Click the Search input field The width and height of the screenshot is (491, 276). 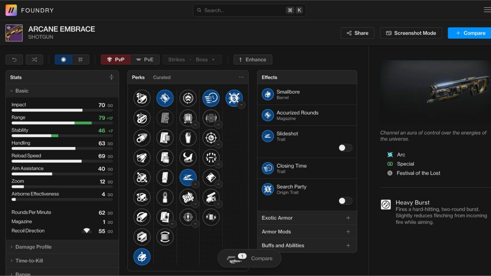[243, 10]
